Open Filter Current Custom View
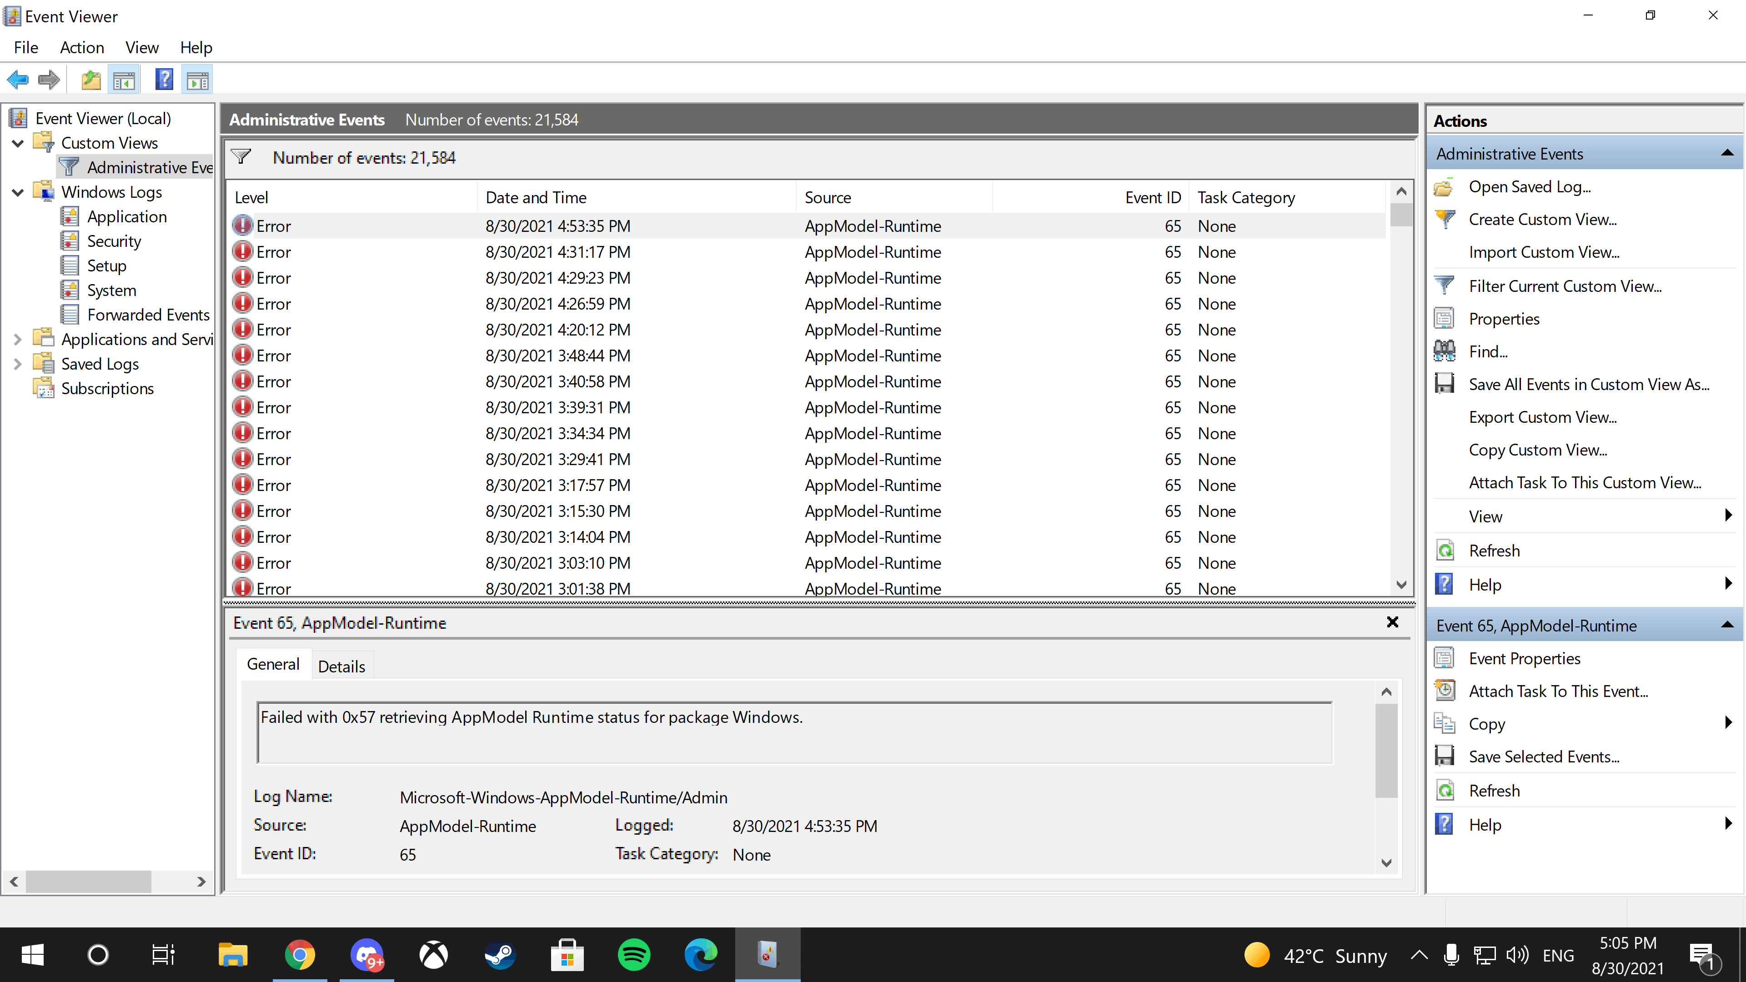The image size is (1746, 982). [x=1564, y=286]
